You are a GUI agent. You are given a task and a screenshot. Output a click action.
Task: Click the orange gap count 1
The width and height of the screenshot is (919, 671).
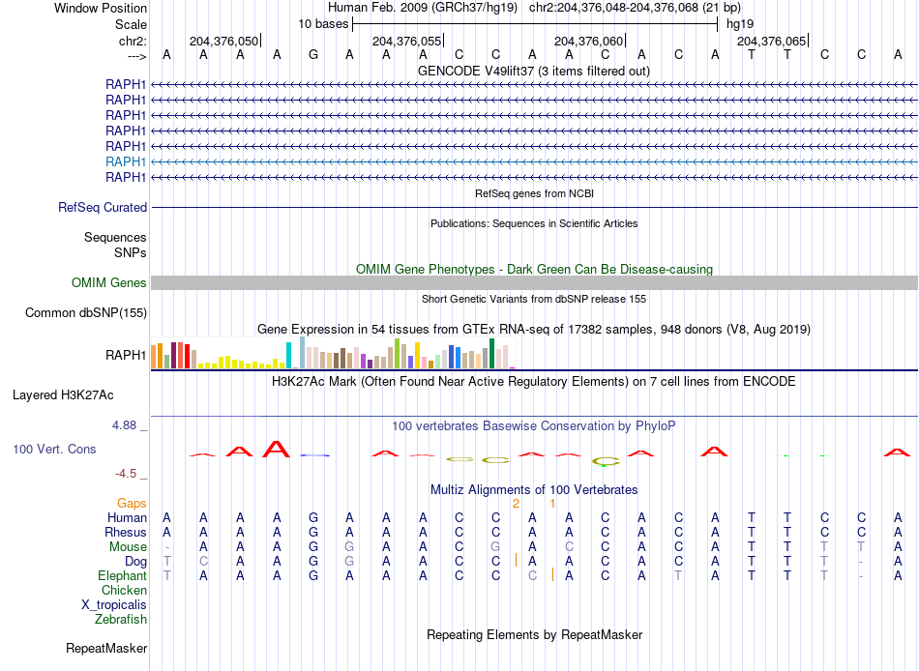click(x=552, y=504)
